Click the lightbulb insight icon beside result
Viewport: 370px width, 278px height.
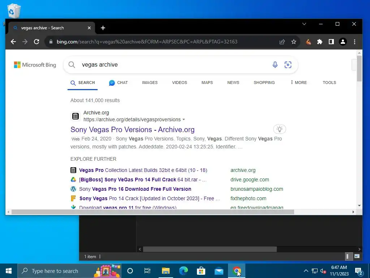[280, 129]
